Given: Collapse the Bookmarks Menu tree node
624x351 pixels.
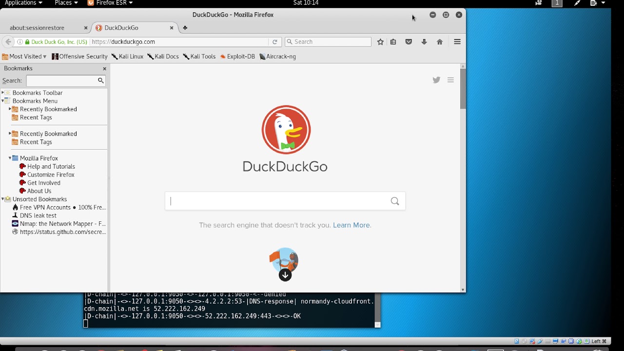Looking at the screenshot, I should pyautogui.click(x=3, y=101).
